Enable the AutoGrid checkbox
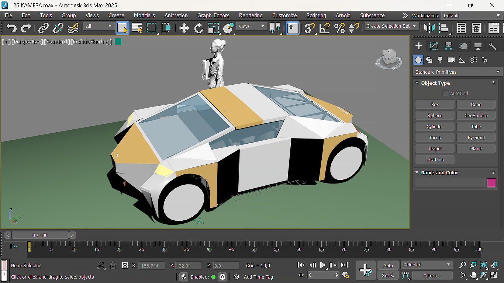Image resolution: width=504 pixels, height=283 pixels. [445, 94]
